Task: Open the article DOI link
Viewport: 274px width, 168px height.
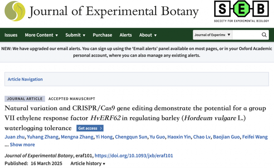Action: pos(134,155)
